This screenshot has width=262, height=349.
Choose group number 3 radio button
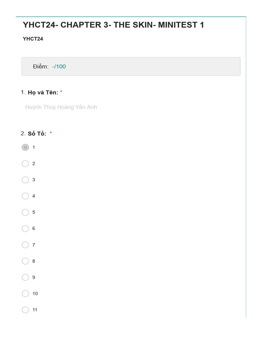coord(25,180)
